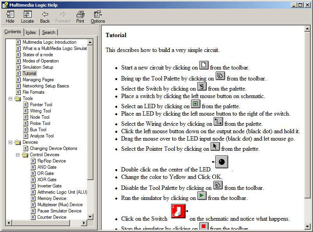Open the XOR Gate topic
313x232 pixels.
(47, 180)
